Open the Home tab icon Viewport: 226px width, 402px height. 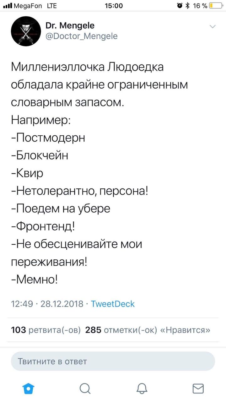[28, 388]
